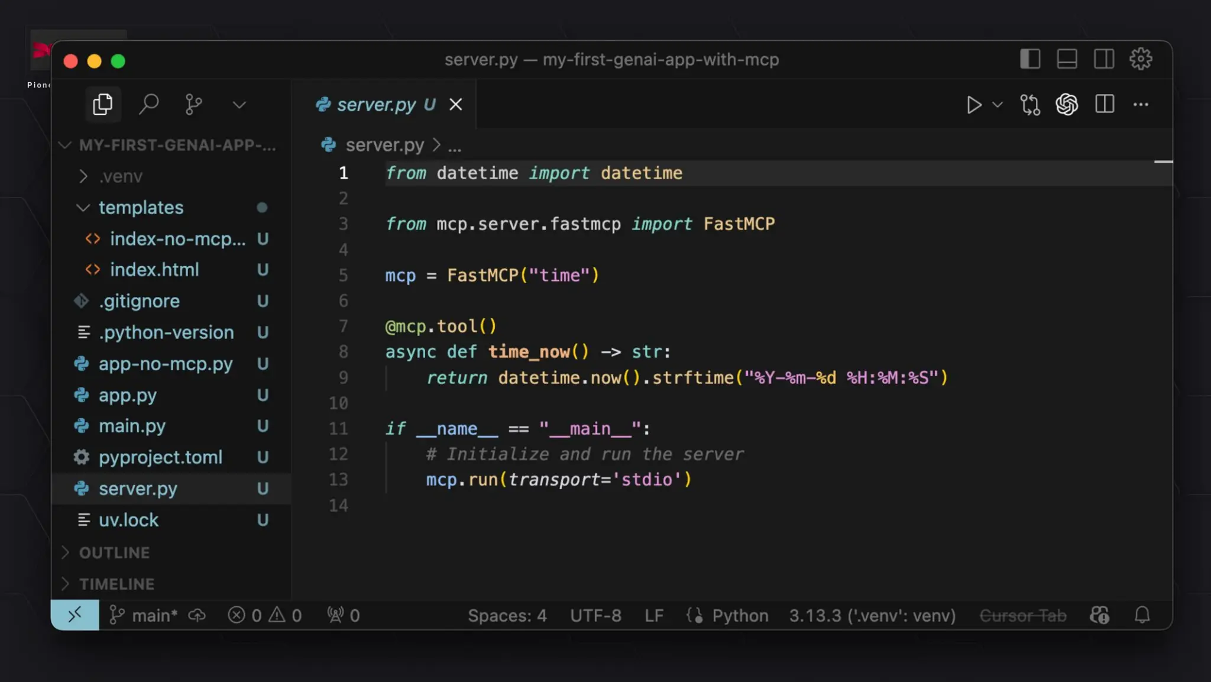Open settings gear in title bar
This screenshot has height=682, width=1211.
click(1141, 59)
